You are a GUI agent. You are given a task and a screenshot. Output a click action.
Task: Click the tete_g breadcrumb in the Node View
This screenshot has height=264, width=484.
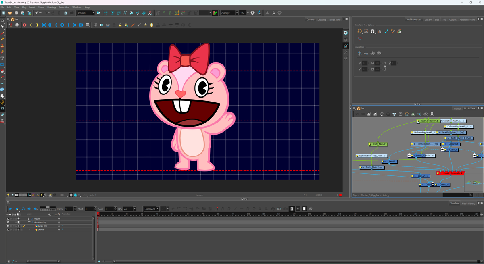[x=386, y=195]
